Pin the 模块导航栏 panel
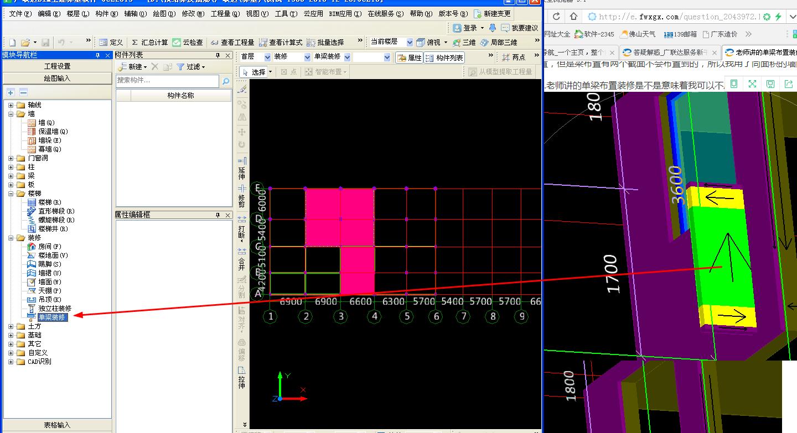 (98, 55)
